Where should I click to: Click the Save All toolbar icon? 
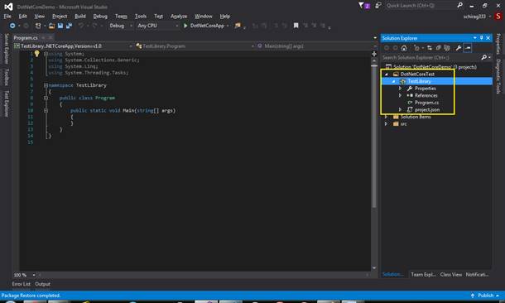pos(69,26)
